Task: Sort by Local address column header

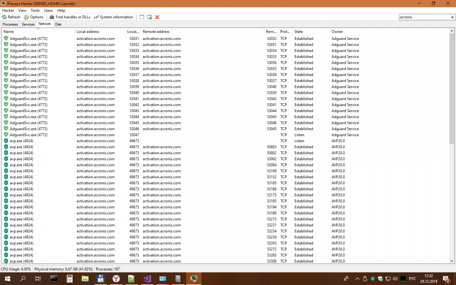Action: point(100,32)
